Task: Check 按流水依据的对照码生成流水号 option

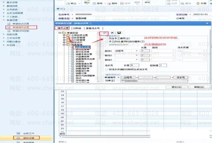Action: coord(106,69)
